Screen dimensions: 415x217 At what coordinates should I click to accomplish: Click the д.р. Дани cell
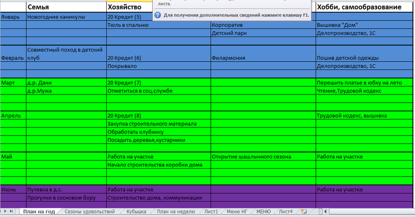coord(66,83)
